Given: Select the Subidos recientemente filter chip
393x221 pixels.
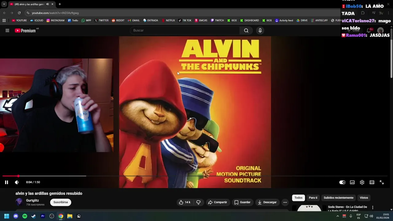Looking at the screenshot, I should pyautogui.click(x=338, y=198).
